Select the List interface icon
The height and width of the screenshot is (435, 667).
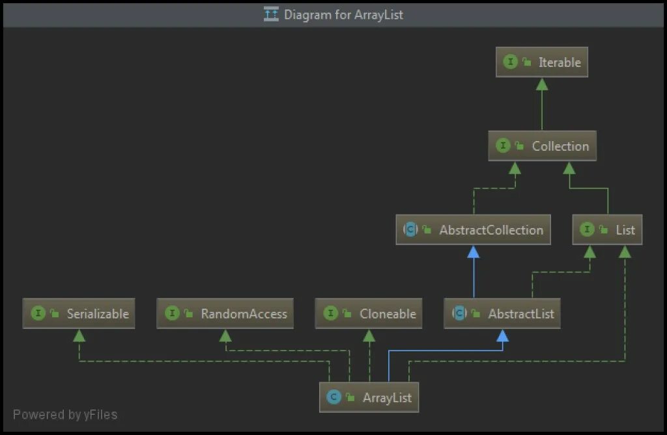tap(588, 230)
